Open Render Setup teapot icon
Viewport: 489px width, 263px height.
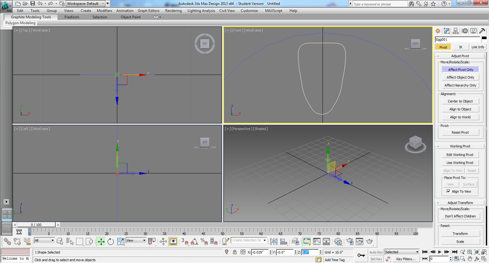(350, 242)
